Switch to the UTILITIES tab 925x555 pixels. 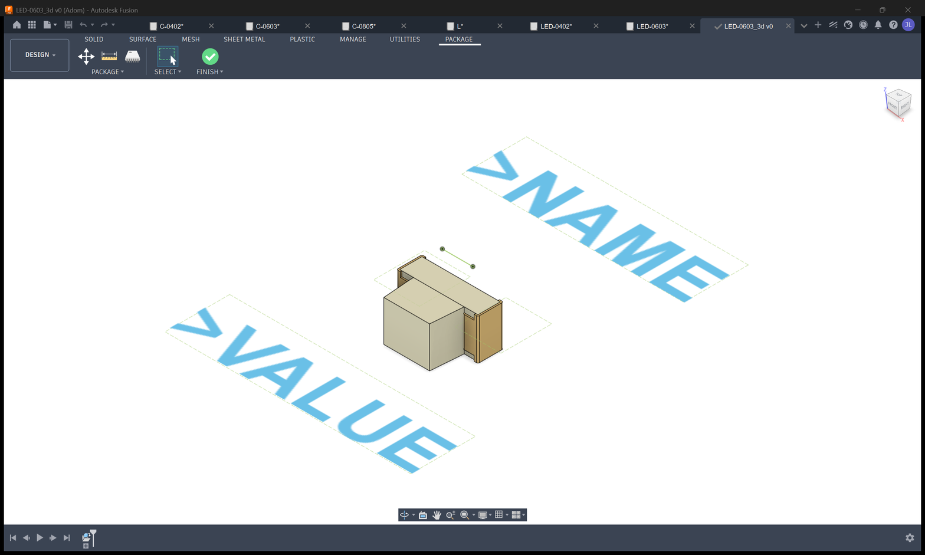(x=405, y=40)
